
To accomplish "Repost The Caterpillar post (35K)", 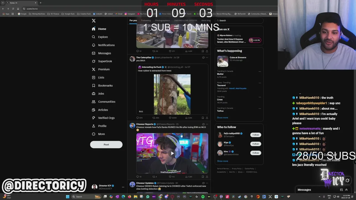I will (156, 118).
